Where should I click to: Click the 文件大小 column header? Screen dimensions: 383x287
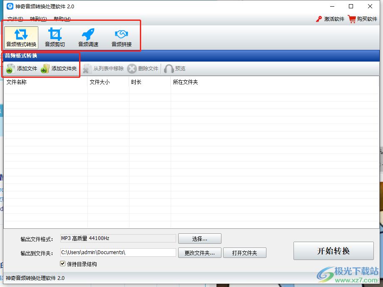(x=108, y=82)
